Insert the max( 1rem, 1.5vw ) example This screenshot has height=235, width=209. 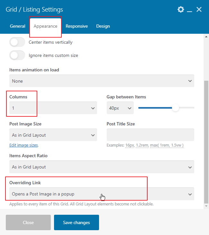167,145
